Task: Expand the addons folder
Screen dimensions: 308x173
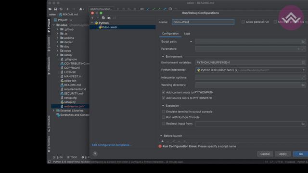Action: pos(57,38)
